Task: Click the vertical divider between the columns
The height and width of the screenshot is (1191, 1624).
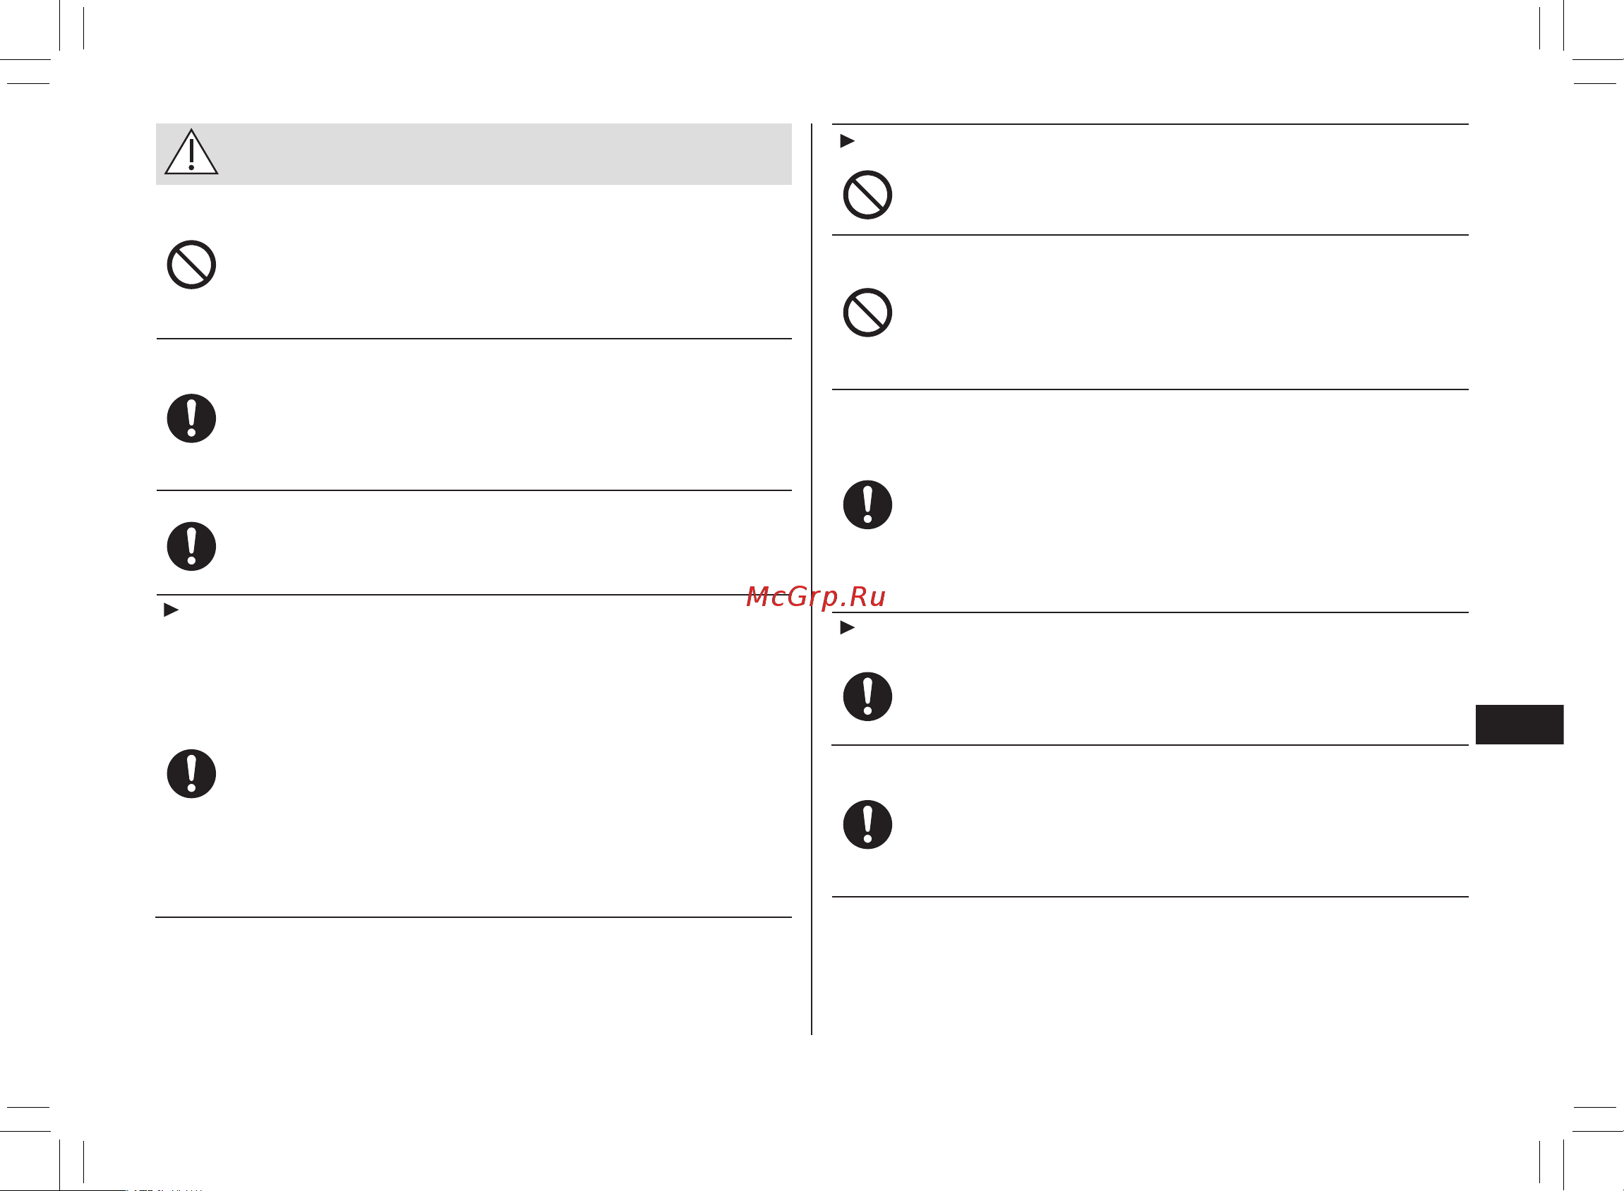Action: tap(811, 579)
